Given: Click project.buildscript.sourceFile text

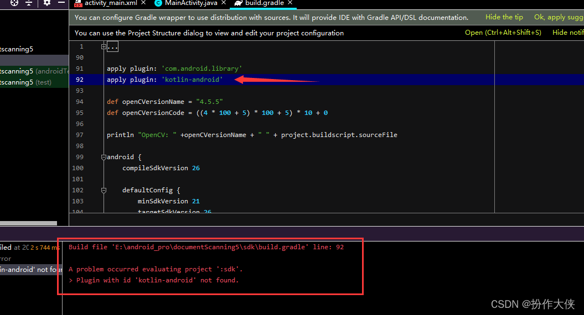Looking at the screenshot, I should 339,135.
